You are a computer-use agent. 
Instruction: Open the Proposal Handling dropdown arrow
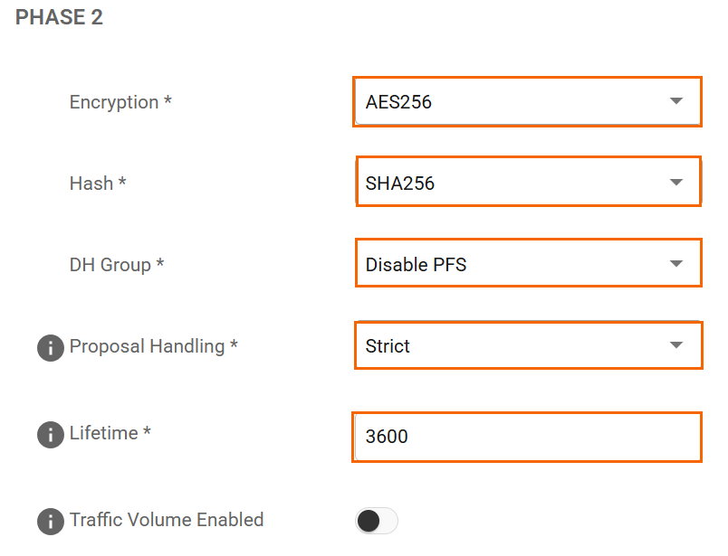[675, 345]
